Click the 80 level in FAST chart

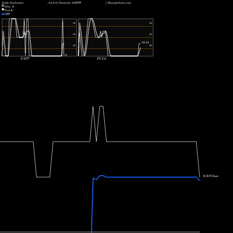coord(74,23)
